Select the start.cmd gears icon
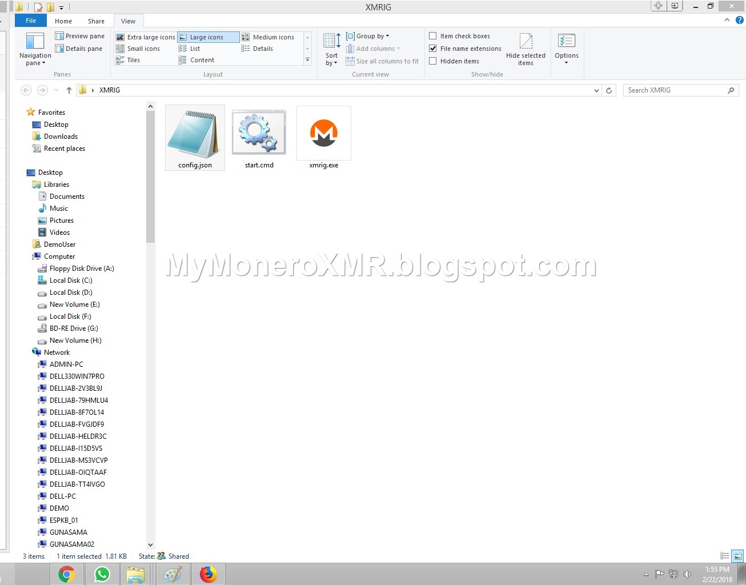This screenshot has width=746, height=585. 258,131
